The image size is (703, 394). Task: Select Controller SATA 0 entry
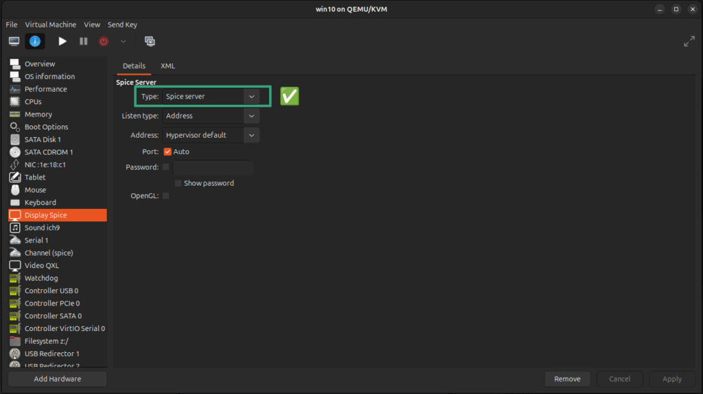58,316
